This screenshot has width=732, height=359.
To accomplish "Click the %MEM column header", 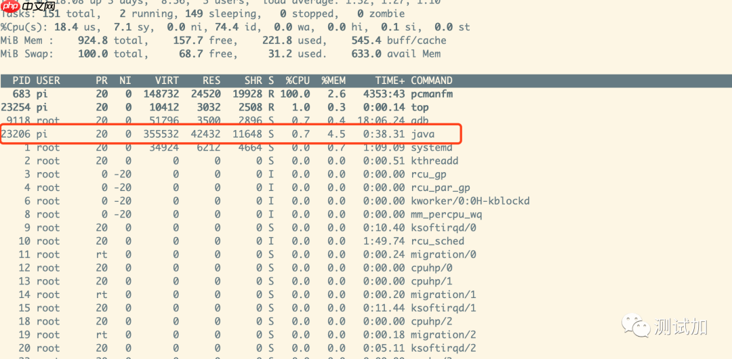I will click(x=333, y=81).
